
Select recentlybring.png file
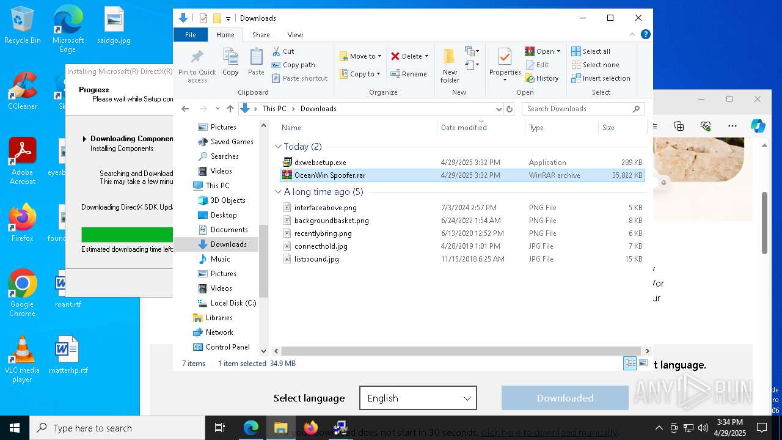click(462, 233)
